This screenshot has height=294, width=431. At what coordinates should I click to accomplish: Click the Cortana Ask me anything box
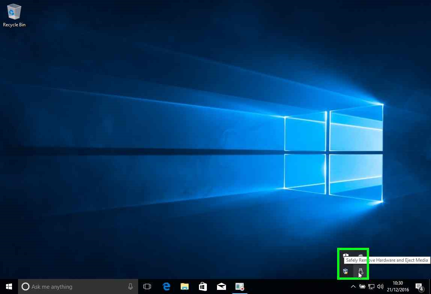[x=78, y=286]
